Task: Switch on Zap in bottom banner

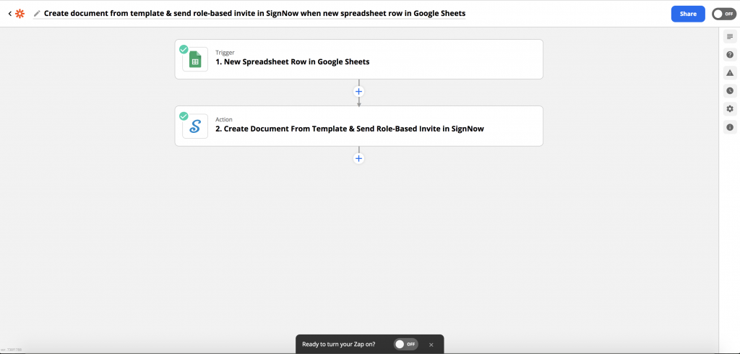Action: click(405, 345)
